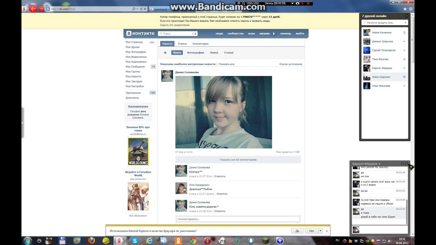Click Список источников link
The width and height of the screenshot is (436, 245).
pyautogui.click(x=291, y=64)
